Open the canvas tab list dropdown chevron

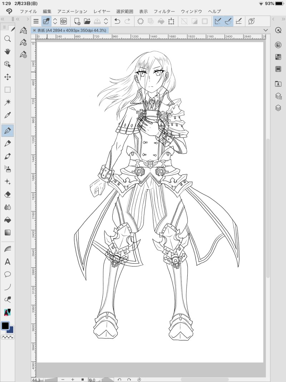point(266,30)
